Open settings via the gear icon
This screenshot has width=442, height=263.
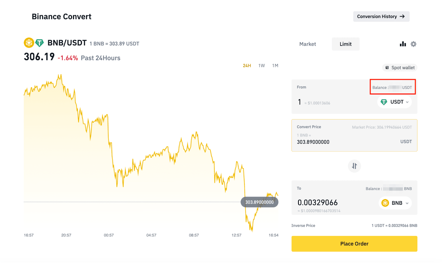pyautogui.click(x=413, y=44)
